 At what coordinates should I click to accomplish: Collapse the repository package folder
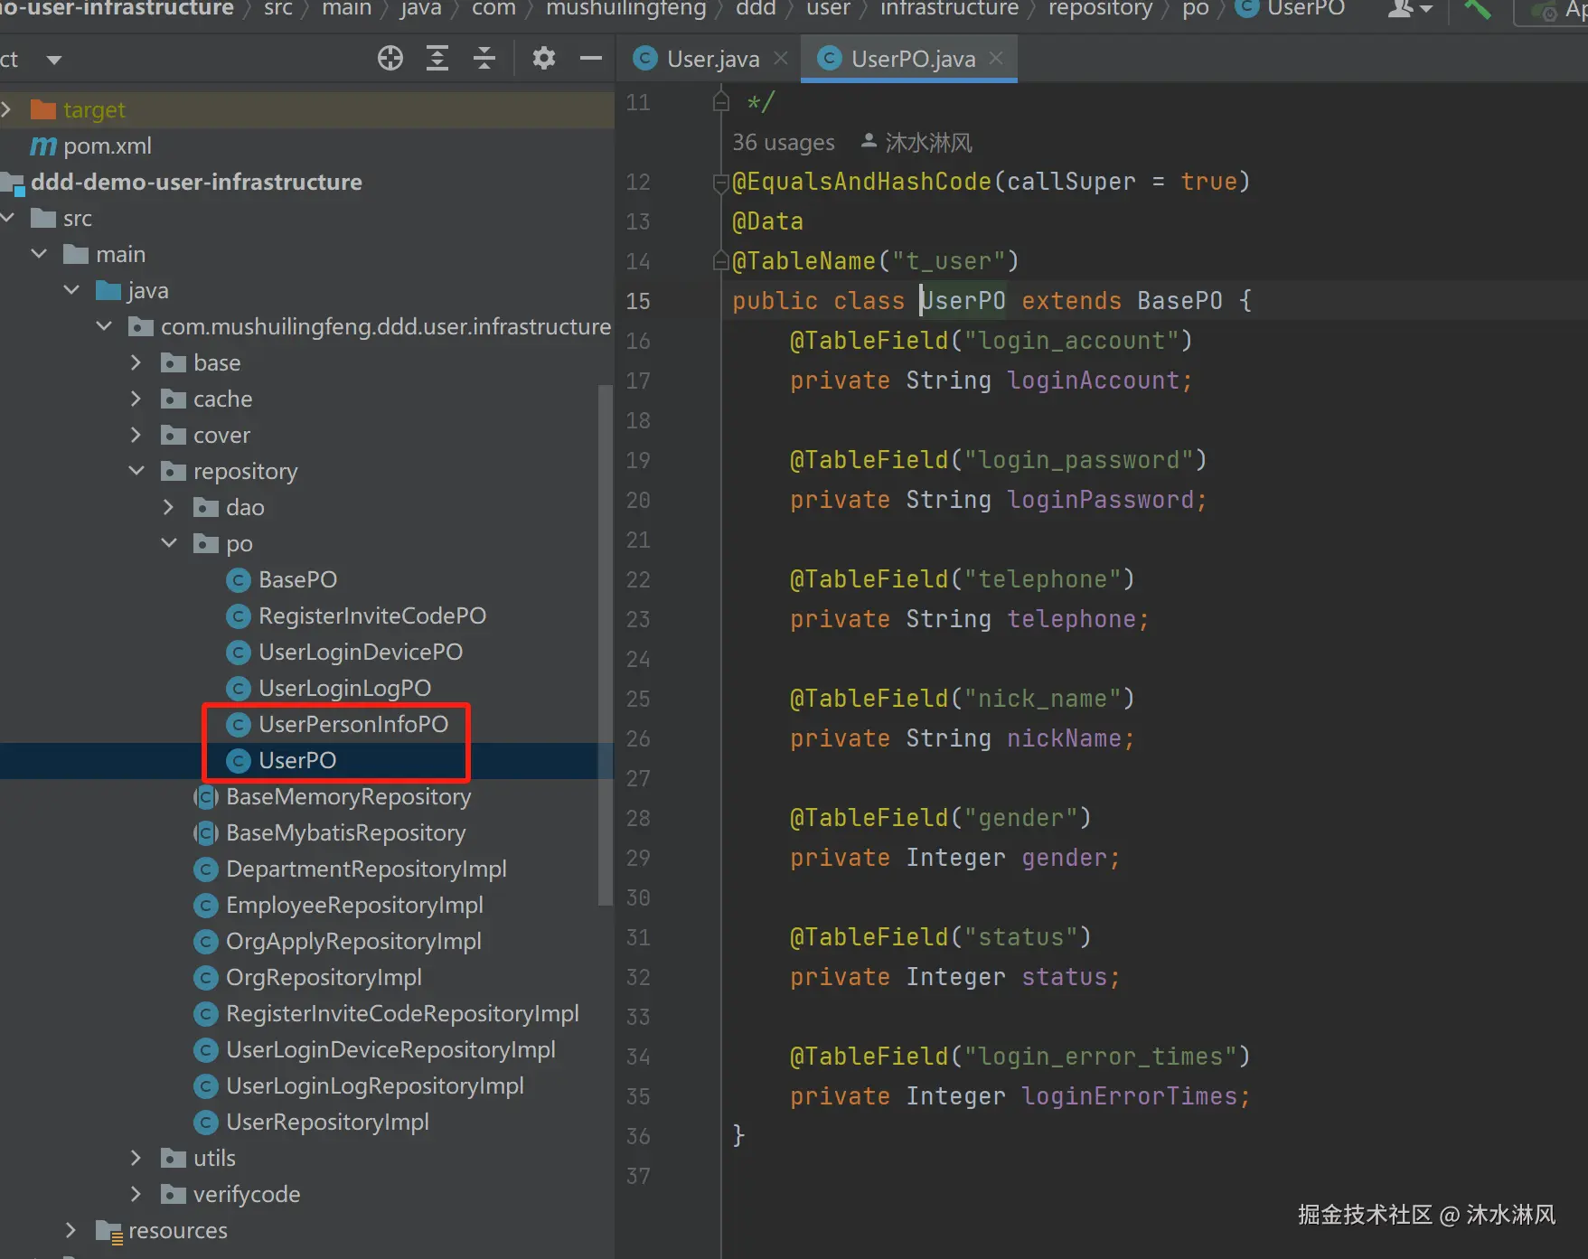136,471
